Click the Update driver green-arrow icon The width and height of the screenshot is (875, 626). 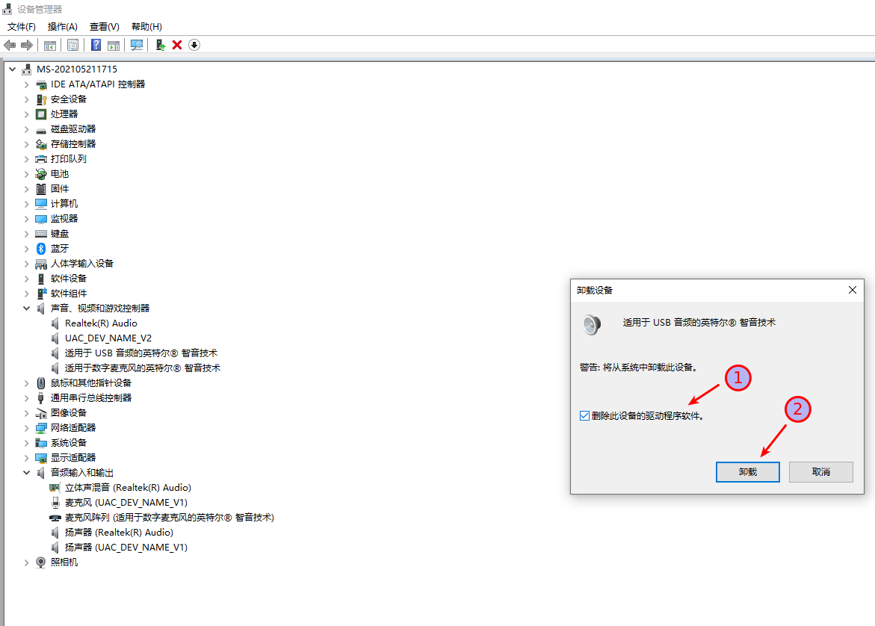point(161,45)
